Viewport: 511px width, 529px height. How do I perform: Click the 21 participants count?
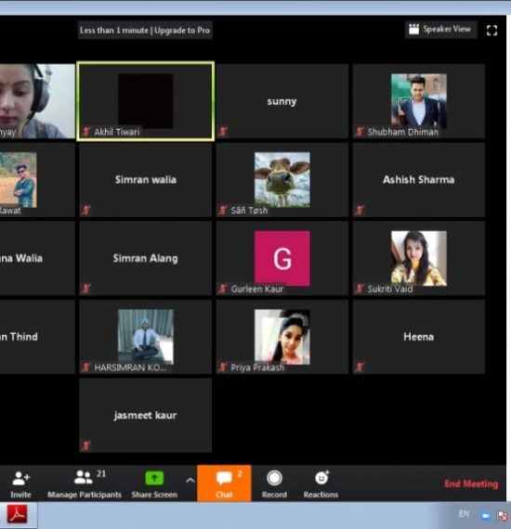(x=101, y=473)
